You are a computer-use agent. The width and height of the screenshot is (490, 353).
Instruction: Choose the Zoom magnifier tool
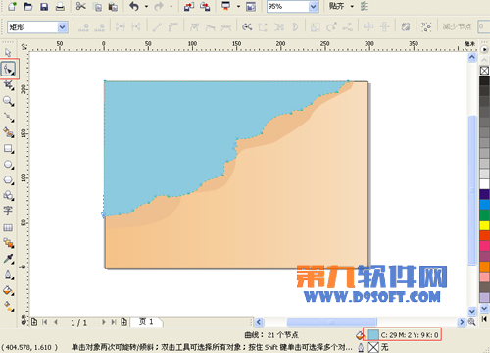8,101
